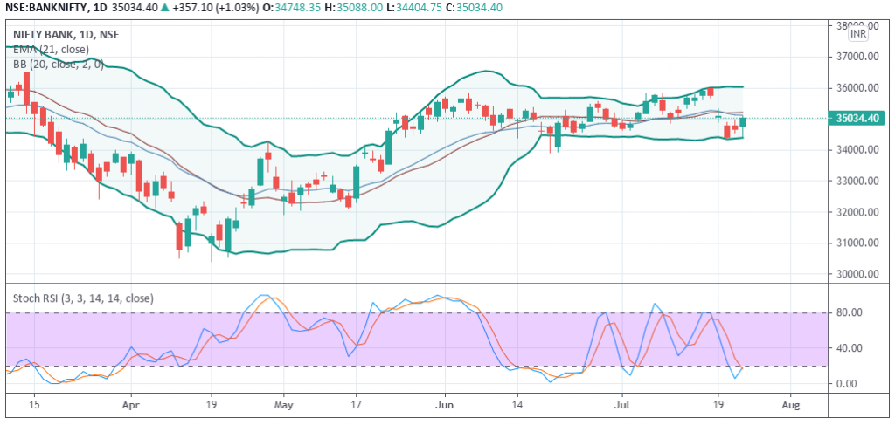Select the Jun marker on time axis
This screenshot has height=425, width=895.
pos(444,406)
